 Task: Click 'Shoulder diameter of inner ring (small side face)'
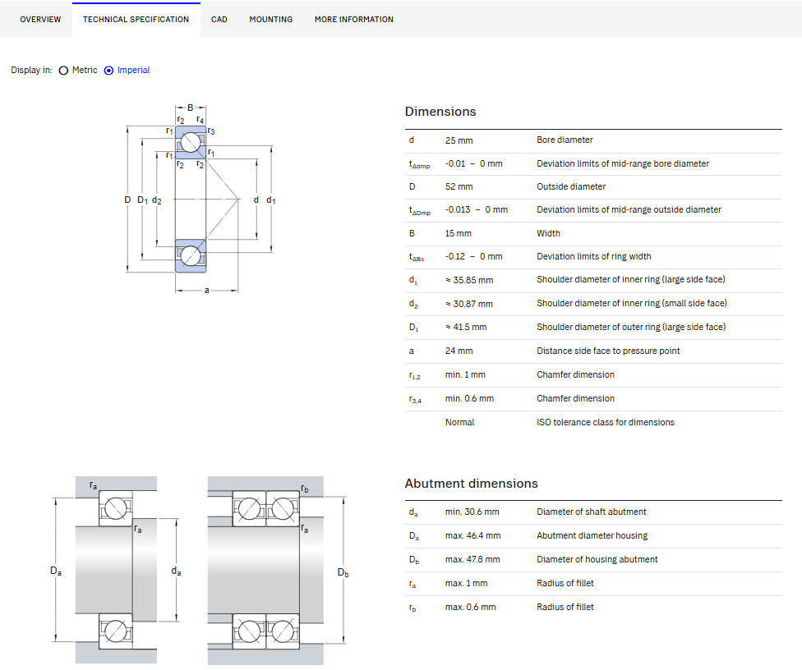[632, 304]
